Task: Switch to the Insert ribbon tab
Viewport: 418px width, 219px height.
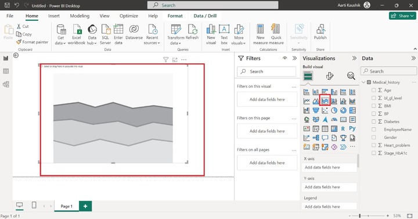Action: coord(54,16)
